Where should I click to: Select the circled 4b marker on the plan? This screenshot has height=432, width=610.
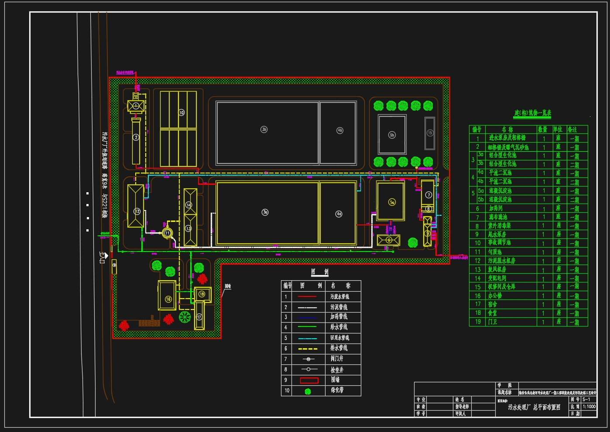[x=340, y=130]
